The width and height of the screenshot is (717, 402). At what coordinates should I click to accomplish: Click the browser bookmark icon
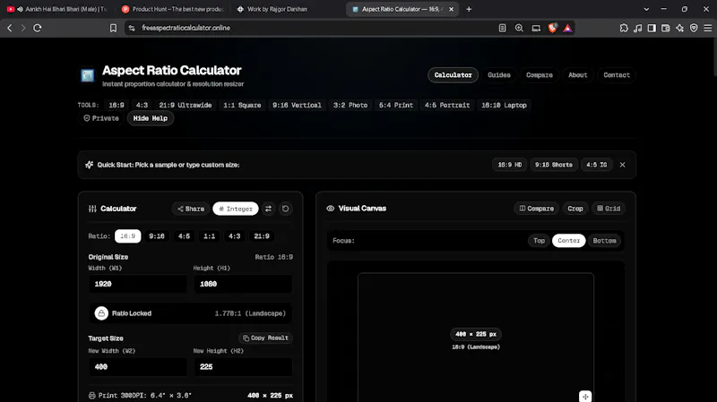click(113, 28)
